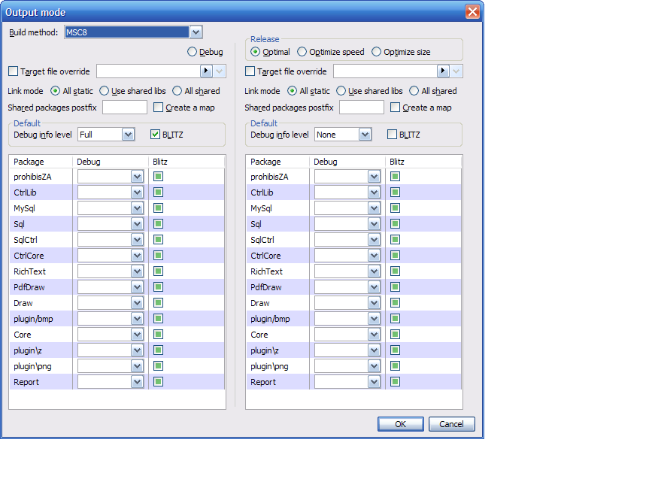Viewport: 649px width, 491px height.
Task: Select the Optimize speed radio button
Action: click(x=302, y=52)
